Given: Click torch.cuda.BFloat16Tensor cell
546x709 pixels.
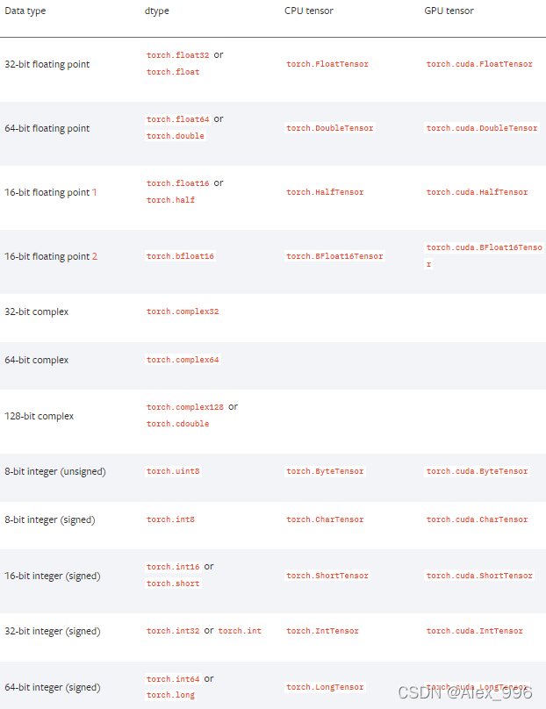Looking at the screenshot, I should (484, 256).
